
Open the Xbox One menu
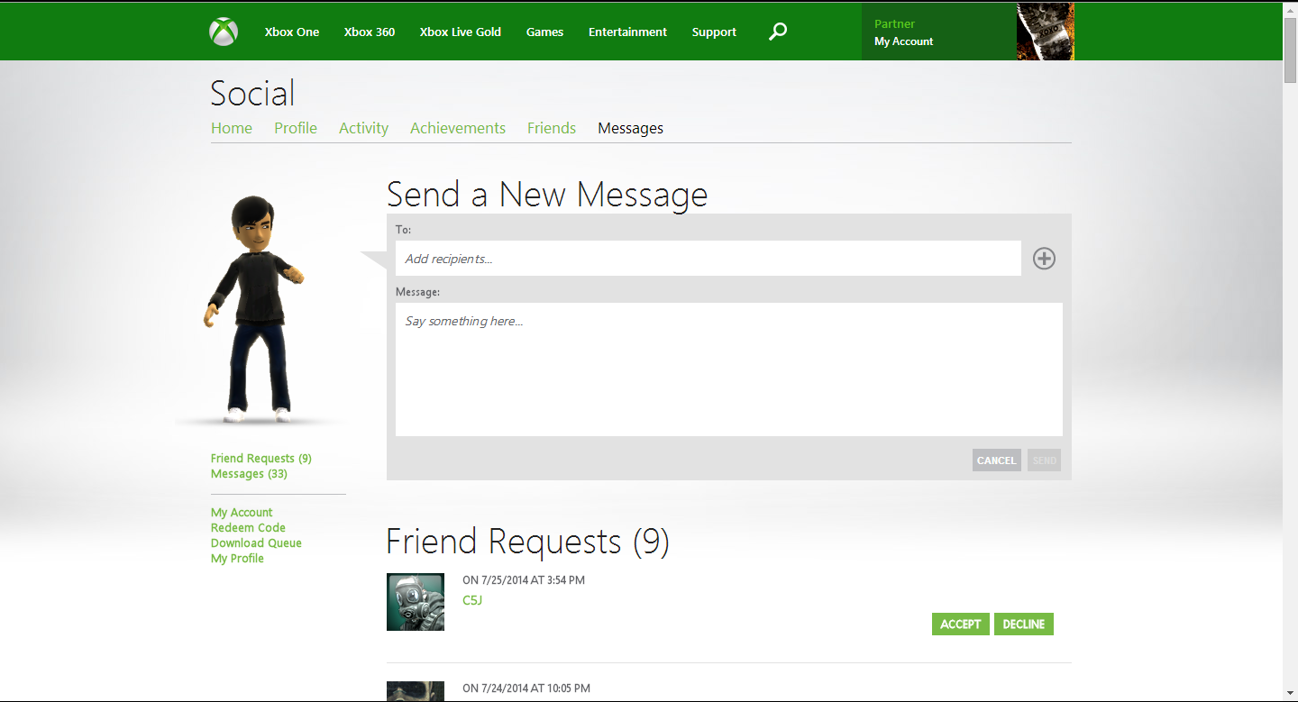pos(292,32)
